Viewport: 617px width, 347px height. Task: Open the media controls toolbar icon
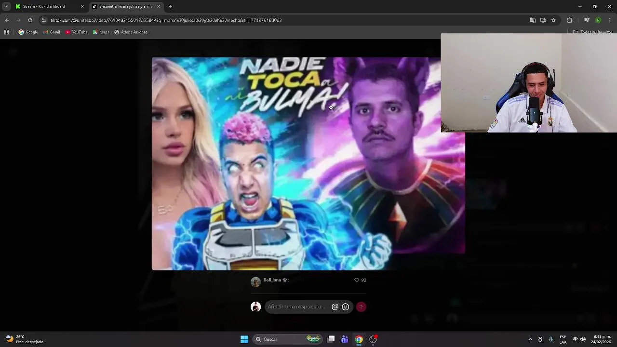[587, 20]
